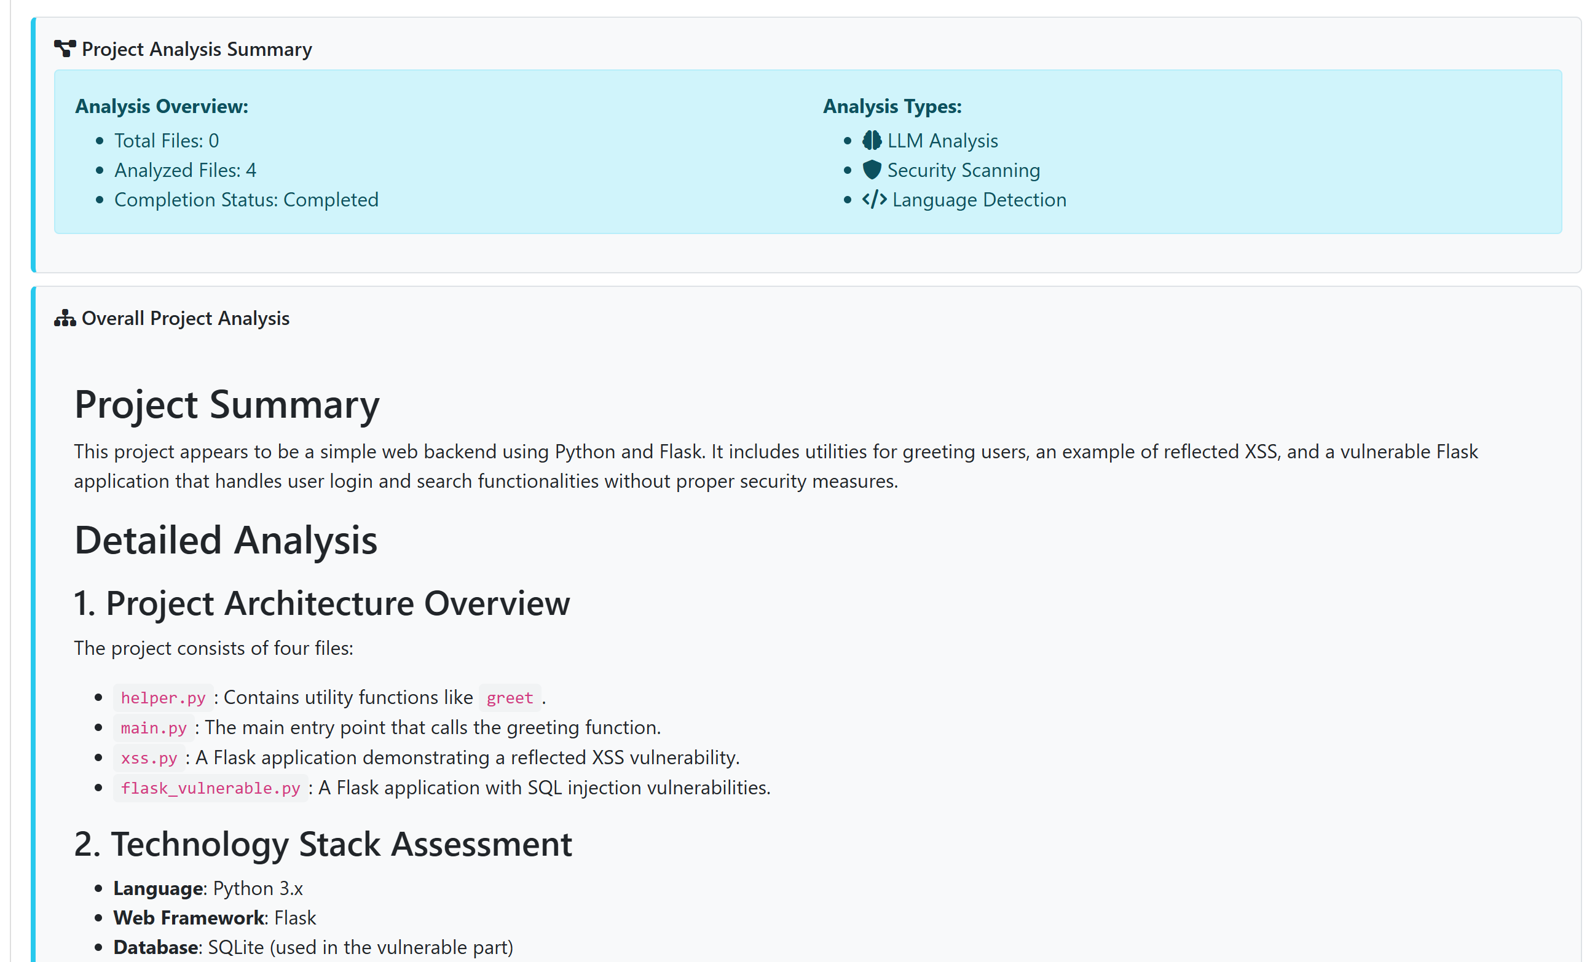
Task: Click the flask_vulnerable.py file name
Action: [210, 789]
